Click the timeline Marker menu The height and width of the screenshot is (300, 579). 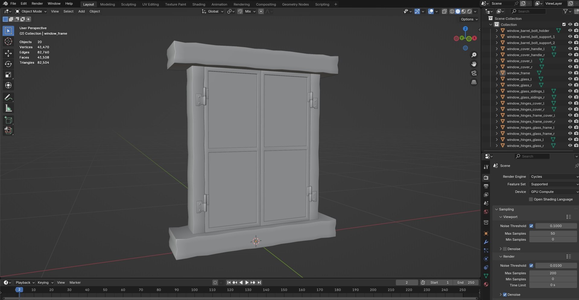point(75,283)
